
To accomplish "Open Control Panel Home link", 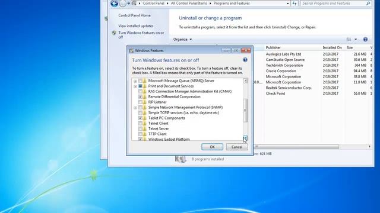I will pos(135,15).
